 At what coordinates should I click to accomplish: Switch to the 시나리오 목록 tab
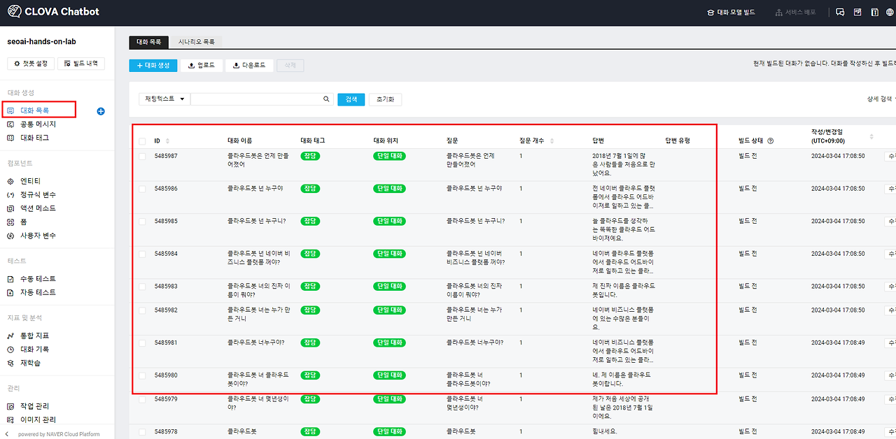click(x=196, y=42)
